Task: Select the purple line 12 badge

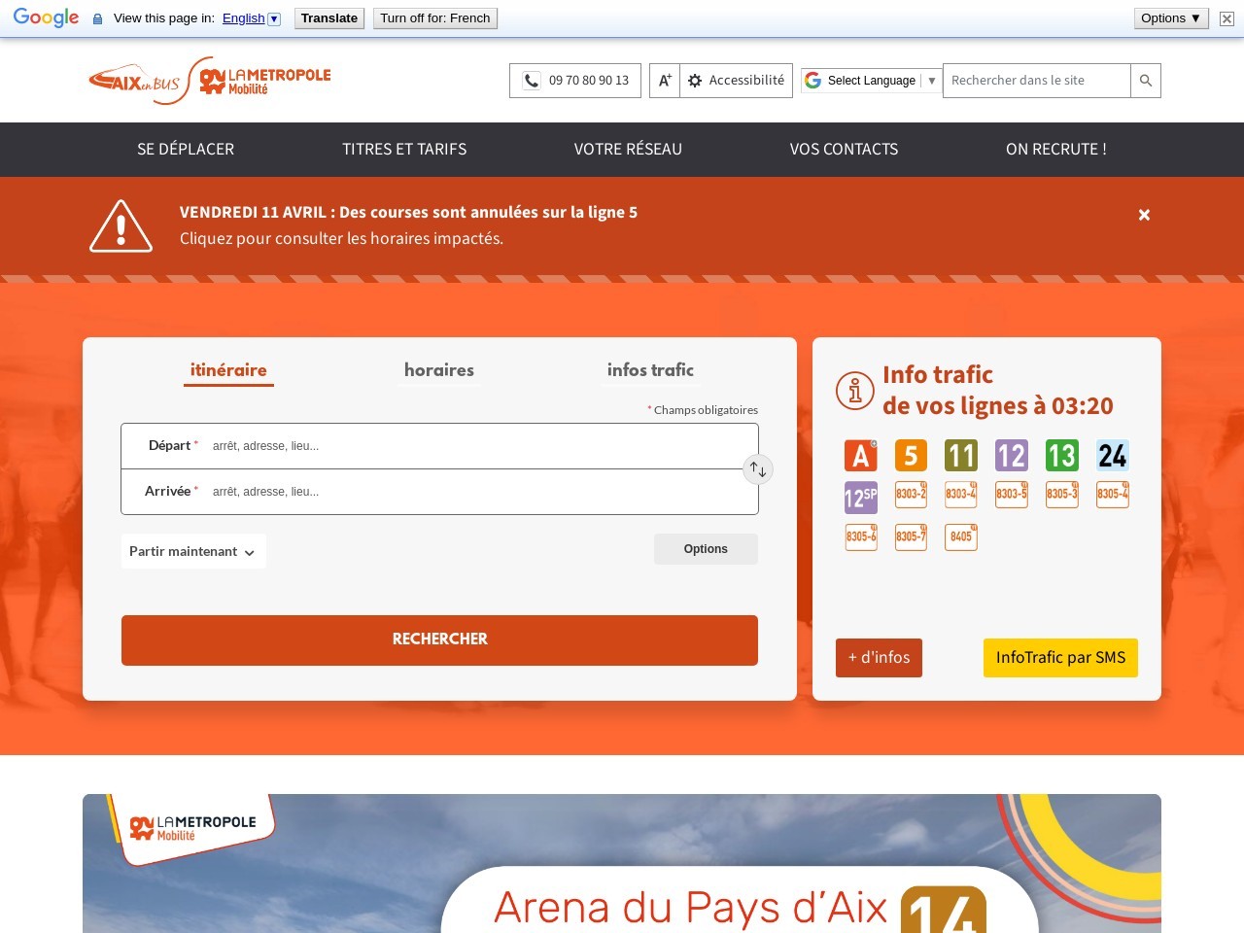Action: [x=1012, y=456]
